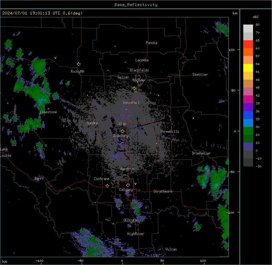
Task: Click the Lake Louise label
Action: click(6, 152)
